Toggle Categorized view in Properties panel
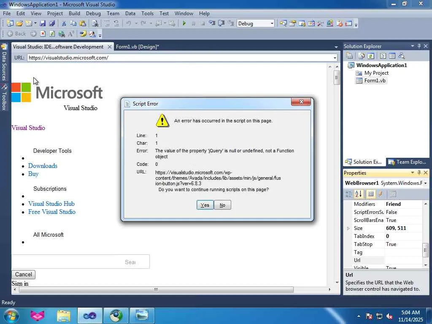This screenshot has width=432, height=324. click(349, 194)
